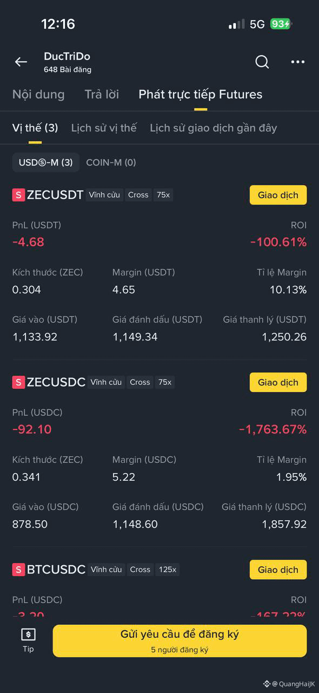Tap Giao dịch button for BTCUSDC
Viewport: 319px width, 693px height.
tap(278, 570)
